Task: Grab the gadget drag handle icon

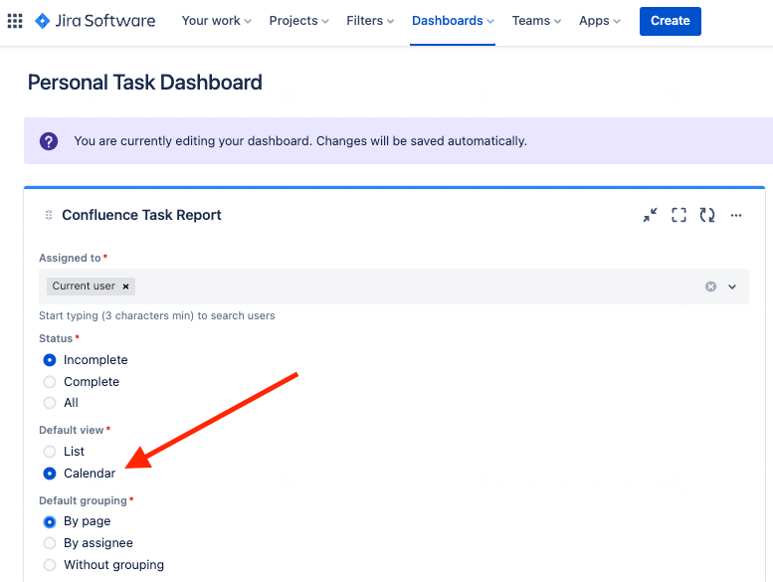Action: 49,215
